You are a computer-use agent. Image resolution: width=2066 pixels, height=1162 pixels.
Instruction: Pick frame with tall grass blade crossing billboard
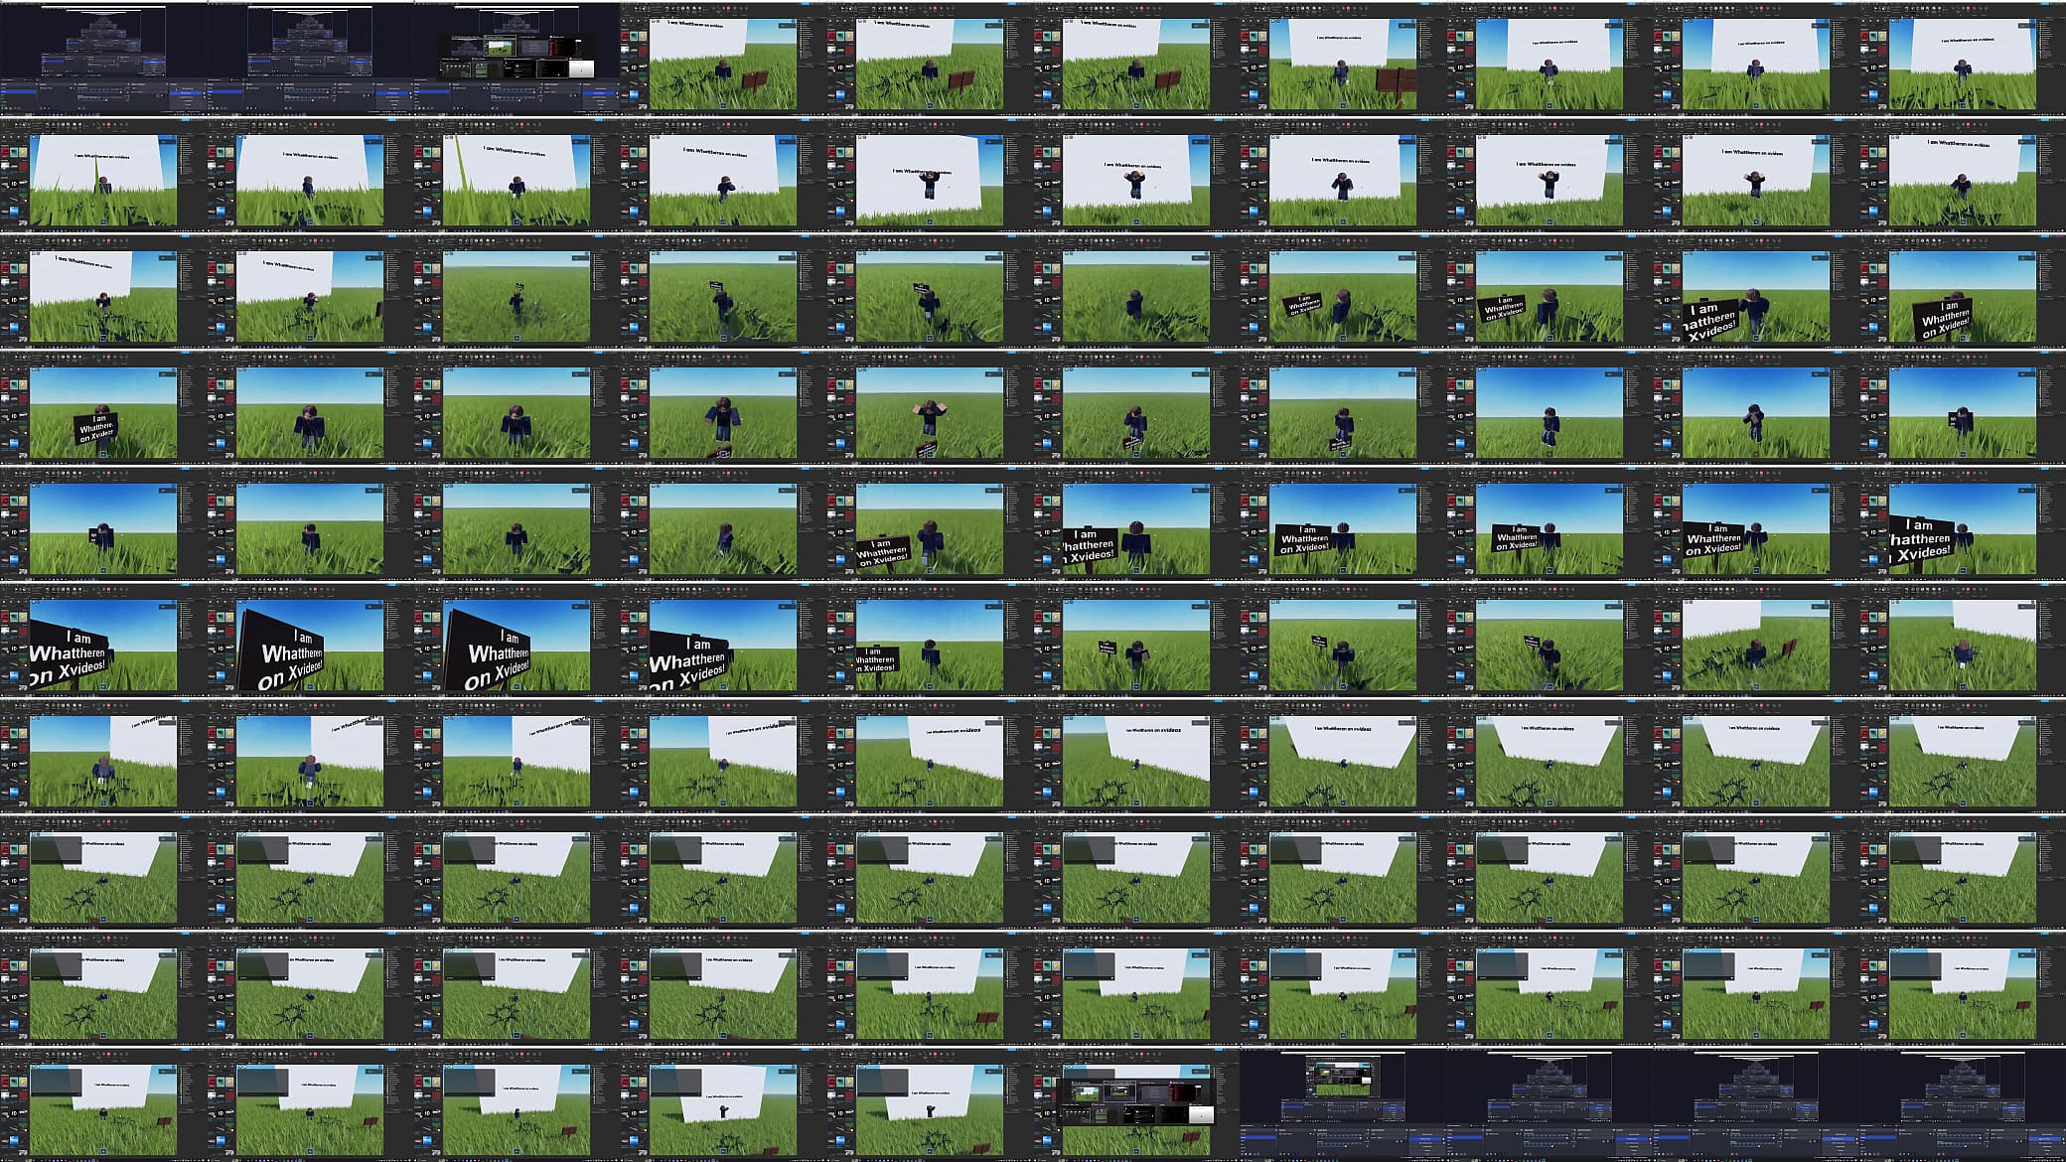tap(516, 173)
